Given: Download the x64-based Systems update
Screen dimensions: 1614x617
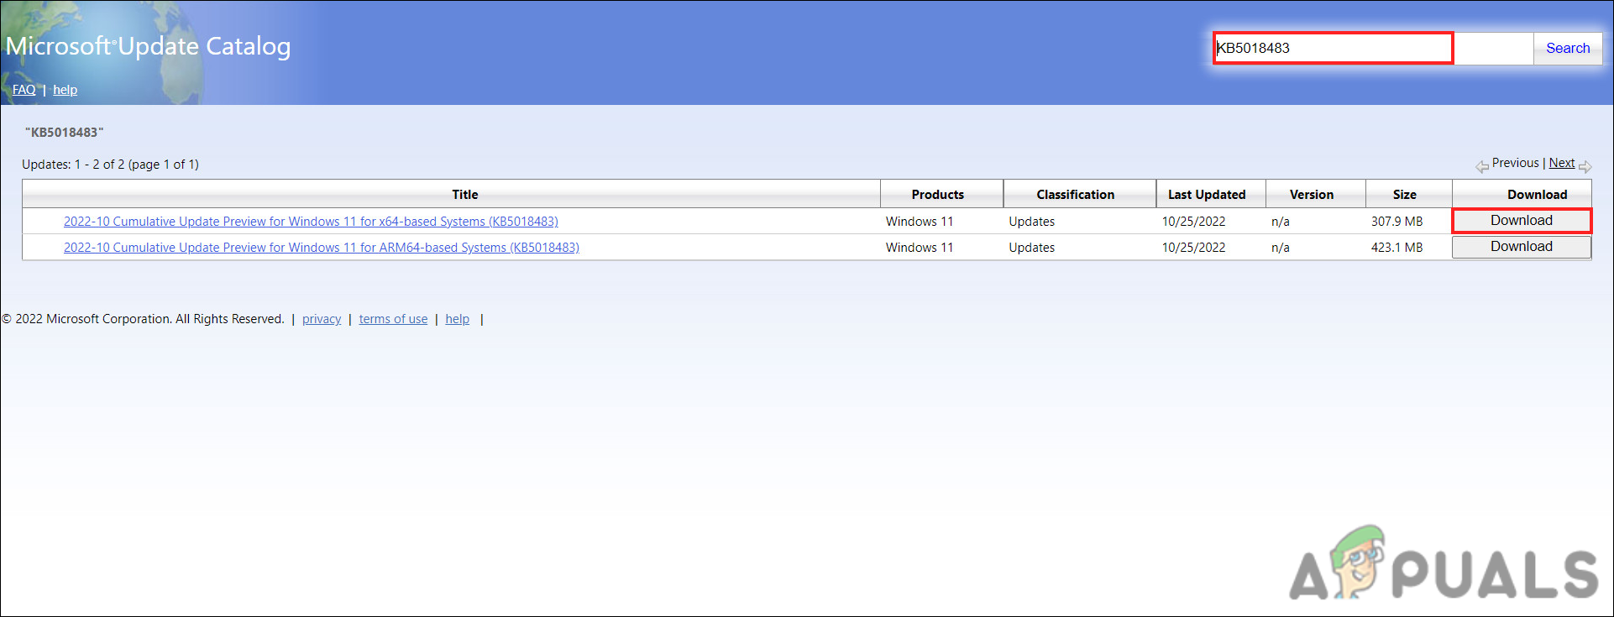Looking at the screenshot, I should [x=1522, y=221].
